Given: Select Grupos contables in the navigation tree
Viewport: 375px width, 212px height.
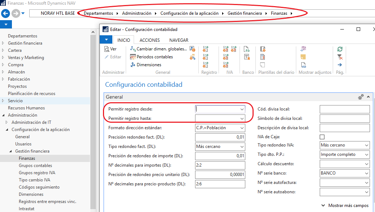Looking at the screenshot, I should pyautogui.click(x=35, y=166).
